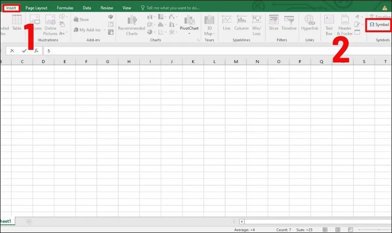Open the WordArt dropdown arrow

point(362,17)
